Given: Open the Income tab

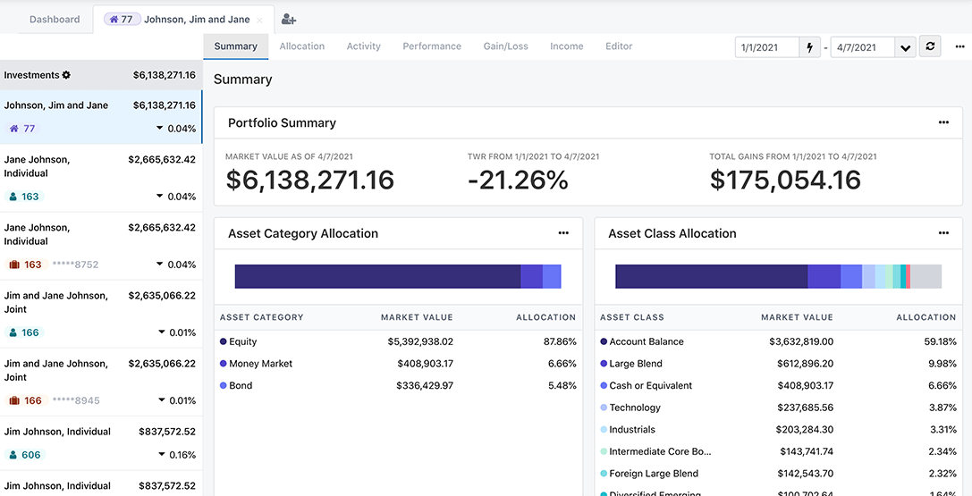Looking at the screenshot, I should [567, 46].
